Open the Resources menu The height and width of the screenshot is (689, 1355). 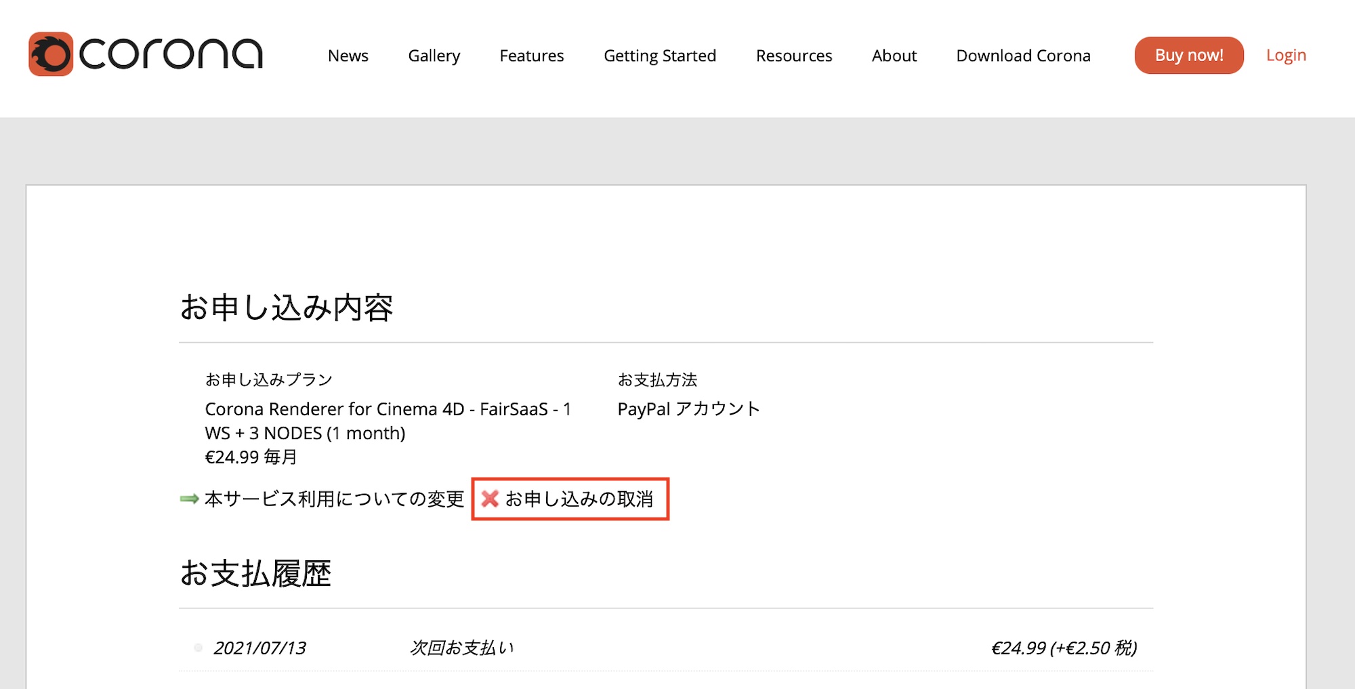[x=793, y=56]
